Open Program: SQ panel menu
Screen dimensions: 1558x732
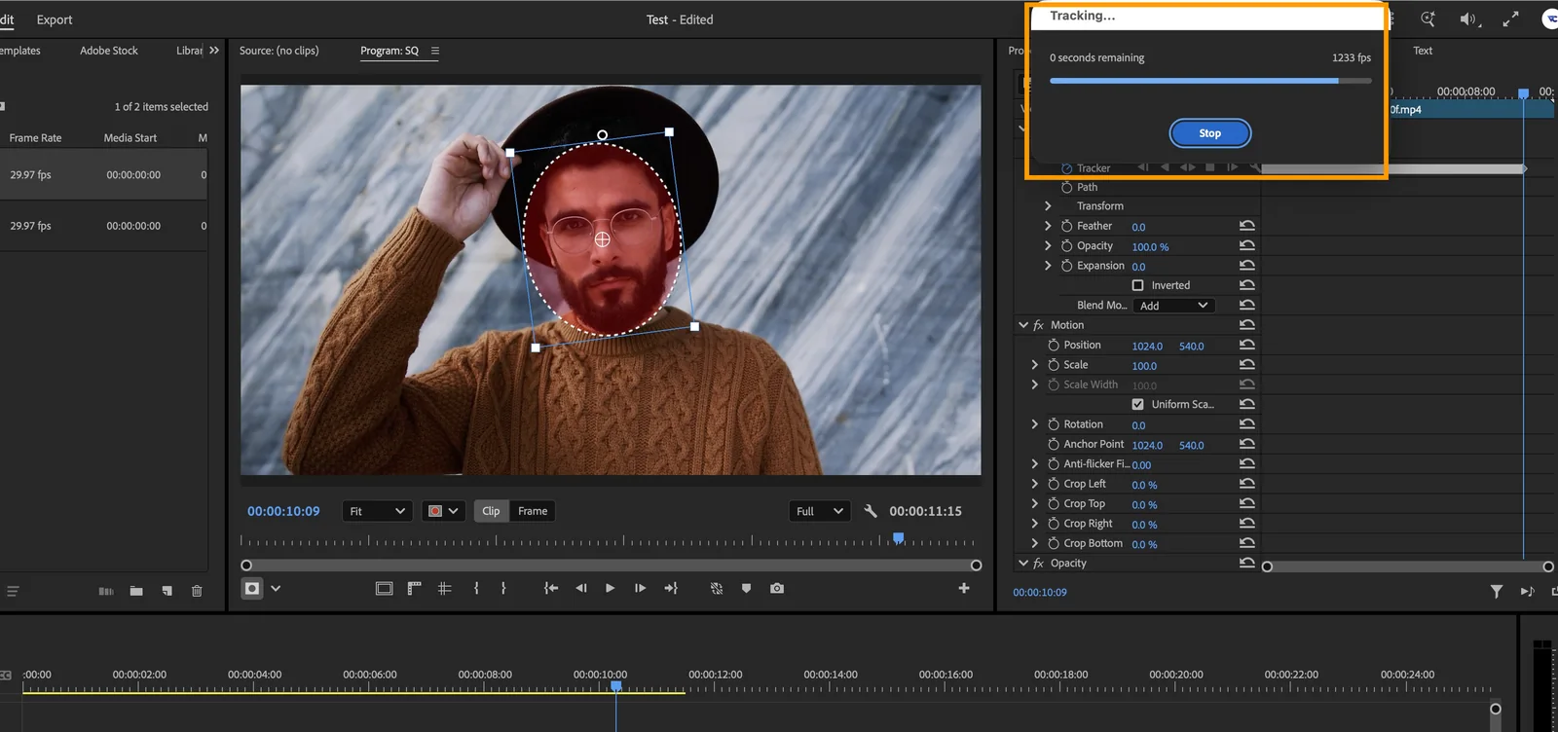(x=435, y=51)
